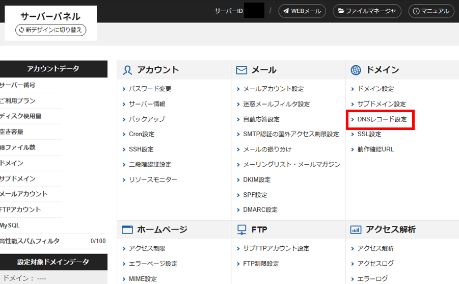Go to パスワード変更
The height and width of the screenshot is (284, 459).
150,89
